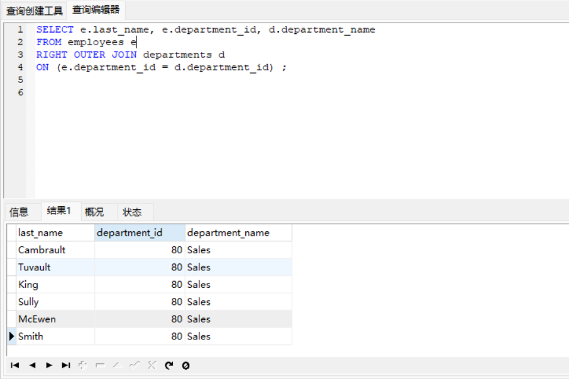This screenshot has height=379, width=569.
Task: Click empty line 5 in the SQL editor
Action: (x=189, y=80)
